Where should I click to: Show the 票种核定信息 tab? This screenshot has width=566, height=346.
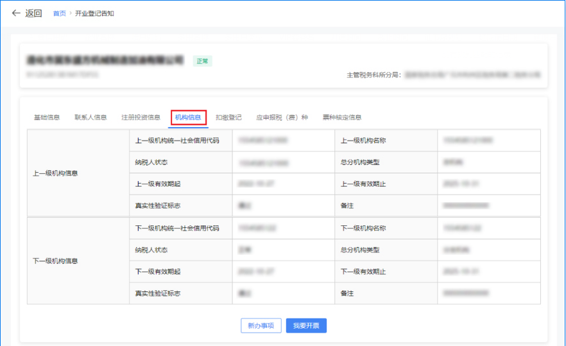(341, 117)
